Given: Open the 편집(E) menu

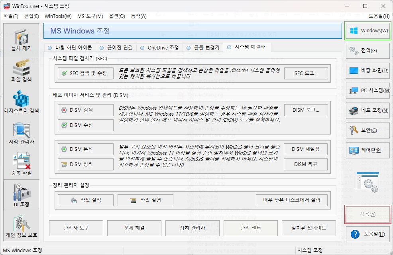Looking at the screenshot, I should pos(31,16).
